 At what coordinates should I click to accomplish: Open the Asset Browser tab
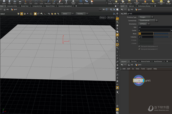point(158,61)
